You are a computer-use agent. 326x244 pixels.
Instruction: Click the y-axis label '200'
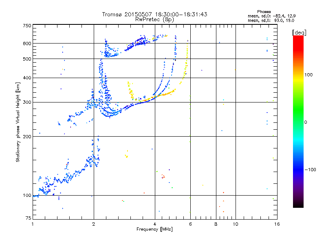coord(27,137)
